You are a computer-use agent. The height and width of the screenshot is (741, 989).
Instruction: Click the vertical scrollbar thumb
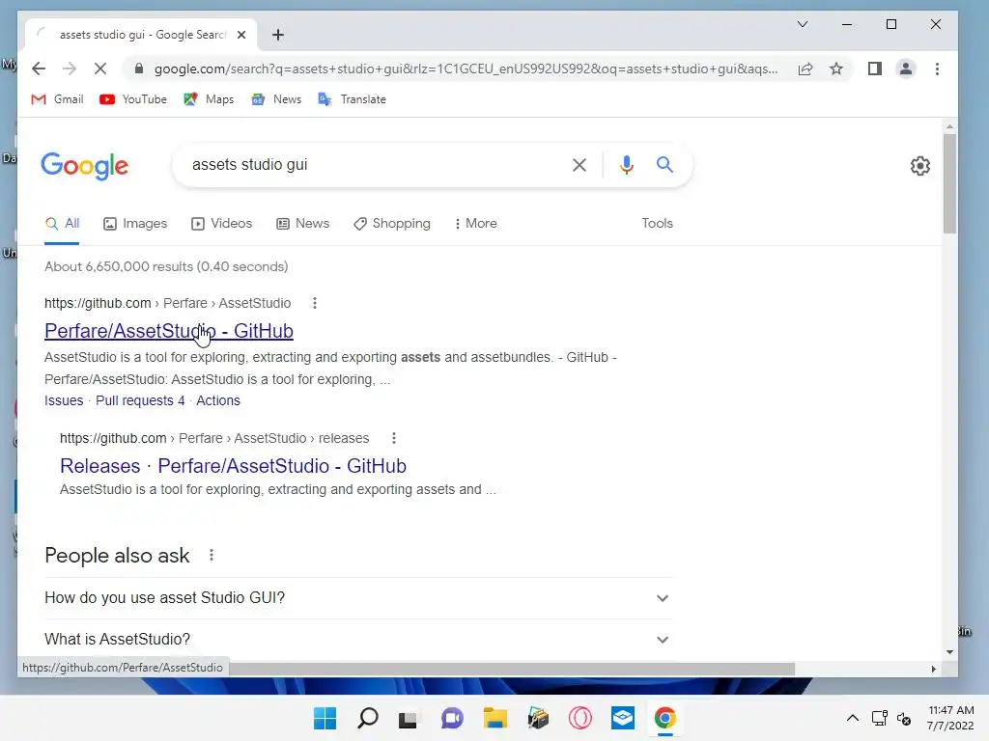(x=949, y=183)
